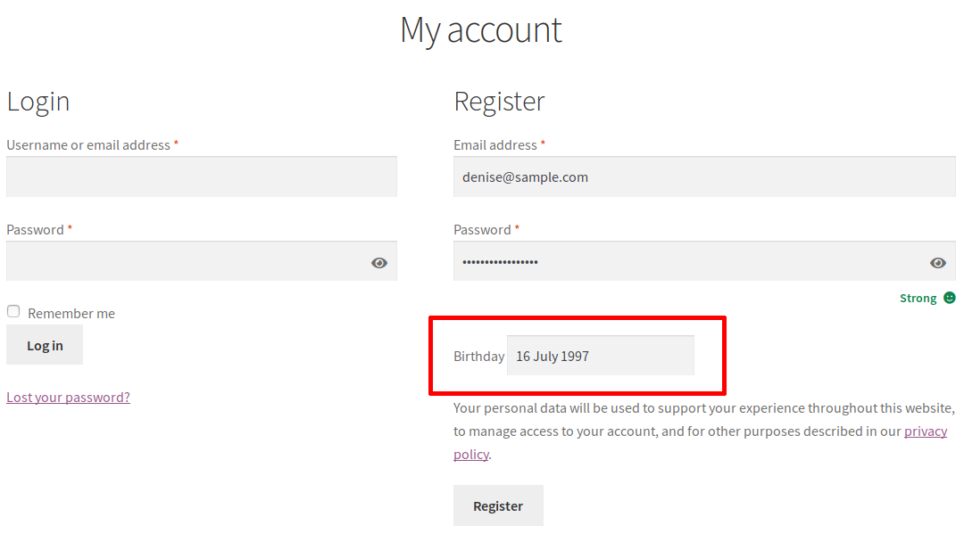Focus the Username or email address field
Screen dimensions: 964x542
click(202, 177)
